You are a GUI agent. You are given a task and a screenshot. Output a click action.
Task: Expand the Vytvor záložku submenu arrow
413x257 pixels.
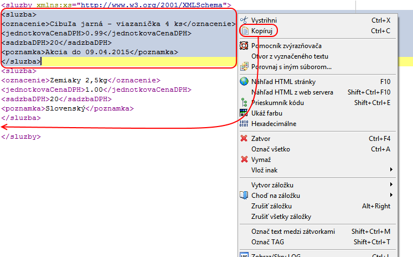click(x=391, y=185)
